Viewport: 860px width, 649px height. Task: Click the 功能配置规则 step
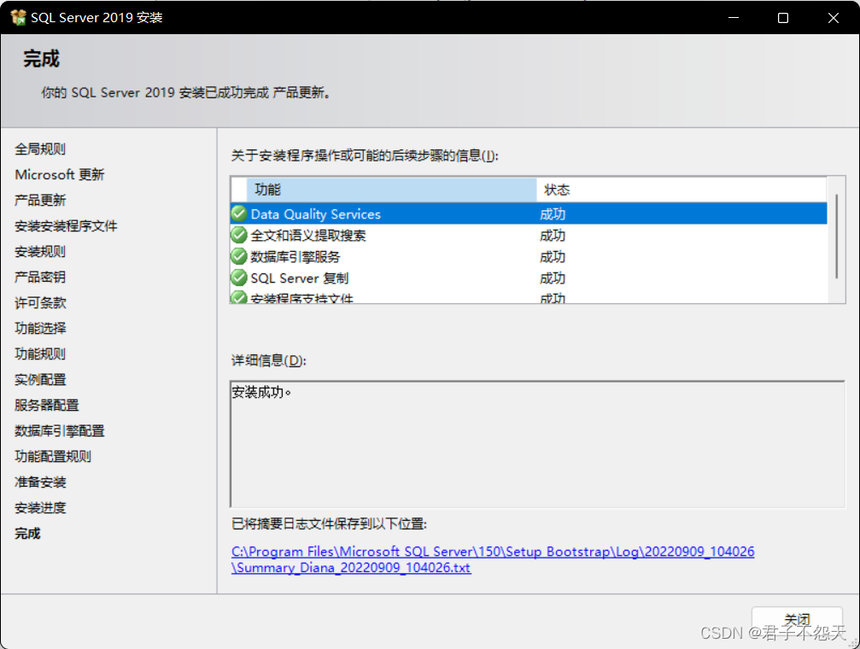[x=53, y=457]
